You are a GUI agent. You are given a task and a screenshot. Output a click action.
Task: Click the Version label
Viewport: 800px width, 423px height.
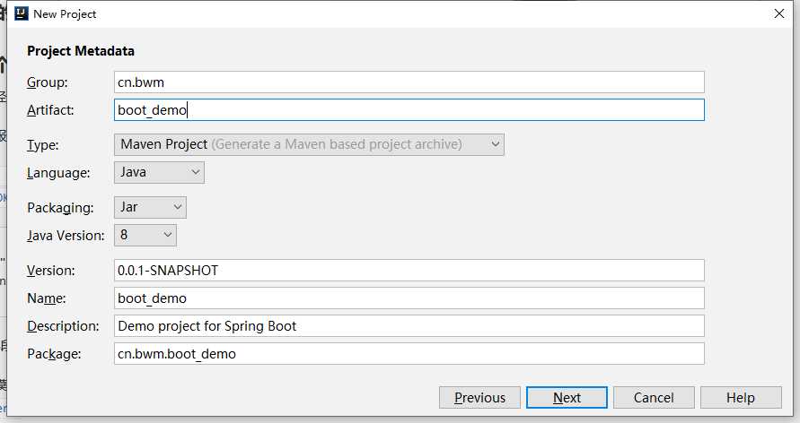pyautogui.click(x=51, y=271)
